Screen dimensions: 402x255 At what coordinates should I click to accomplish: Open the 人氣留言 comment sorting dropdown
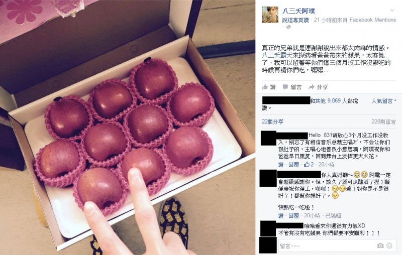point(384,101)
